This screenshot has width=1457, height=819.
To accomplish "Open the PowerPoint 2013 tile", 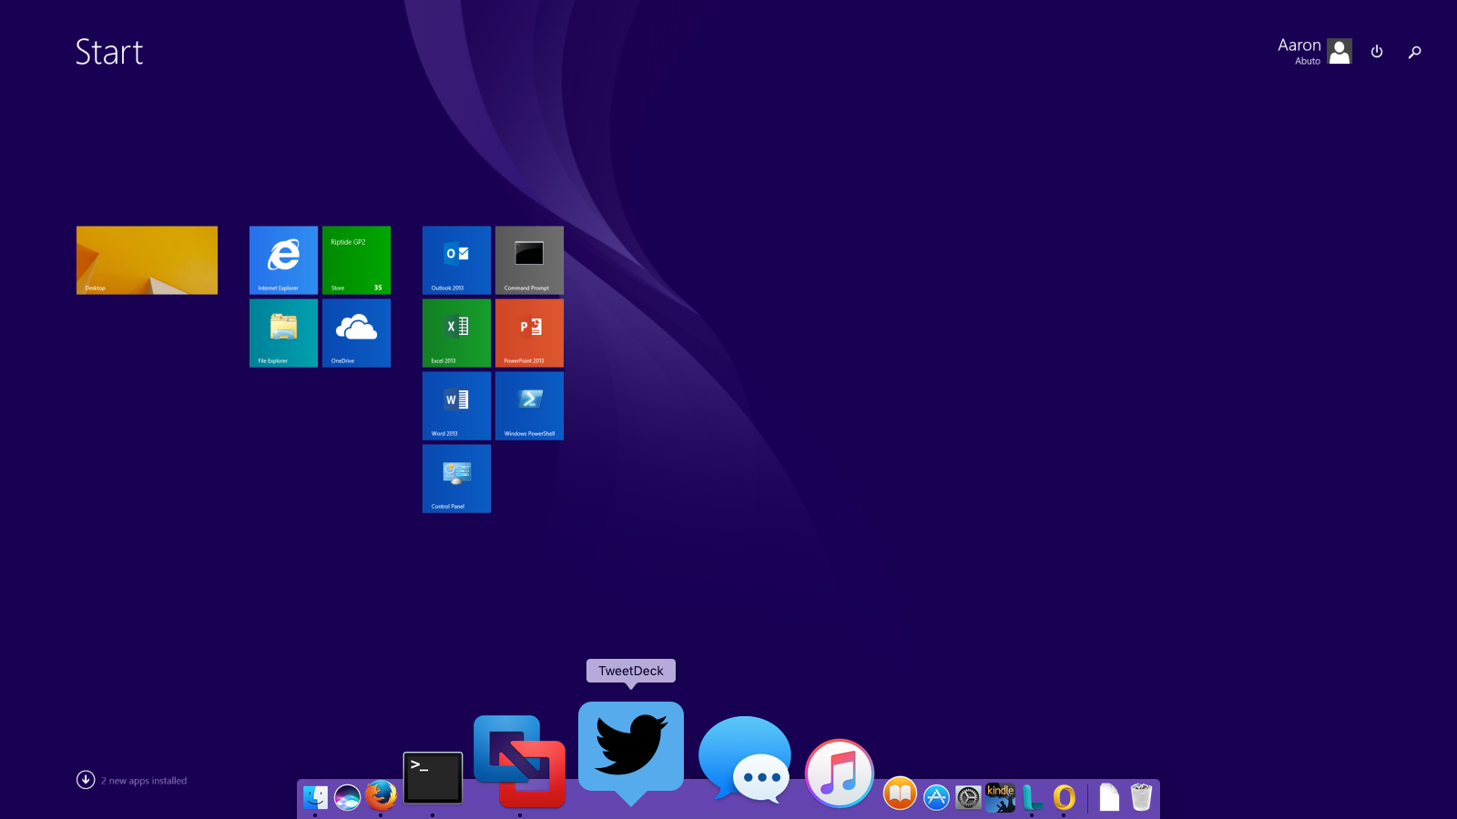I will 529,333.
